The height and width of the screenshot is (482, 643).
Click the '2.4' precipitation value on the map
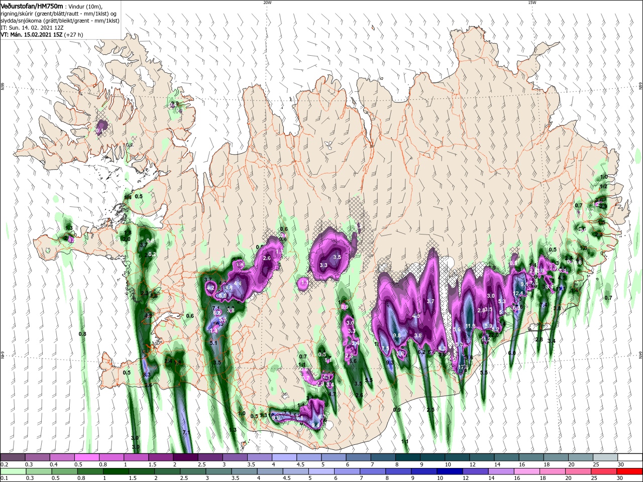[x=168, y=361]
